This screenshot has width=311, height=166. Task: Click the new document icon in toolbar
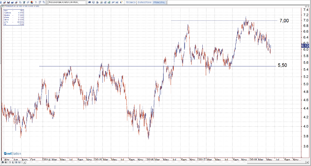coord(1,2)
